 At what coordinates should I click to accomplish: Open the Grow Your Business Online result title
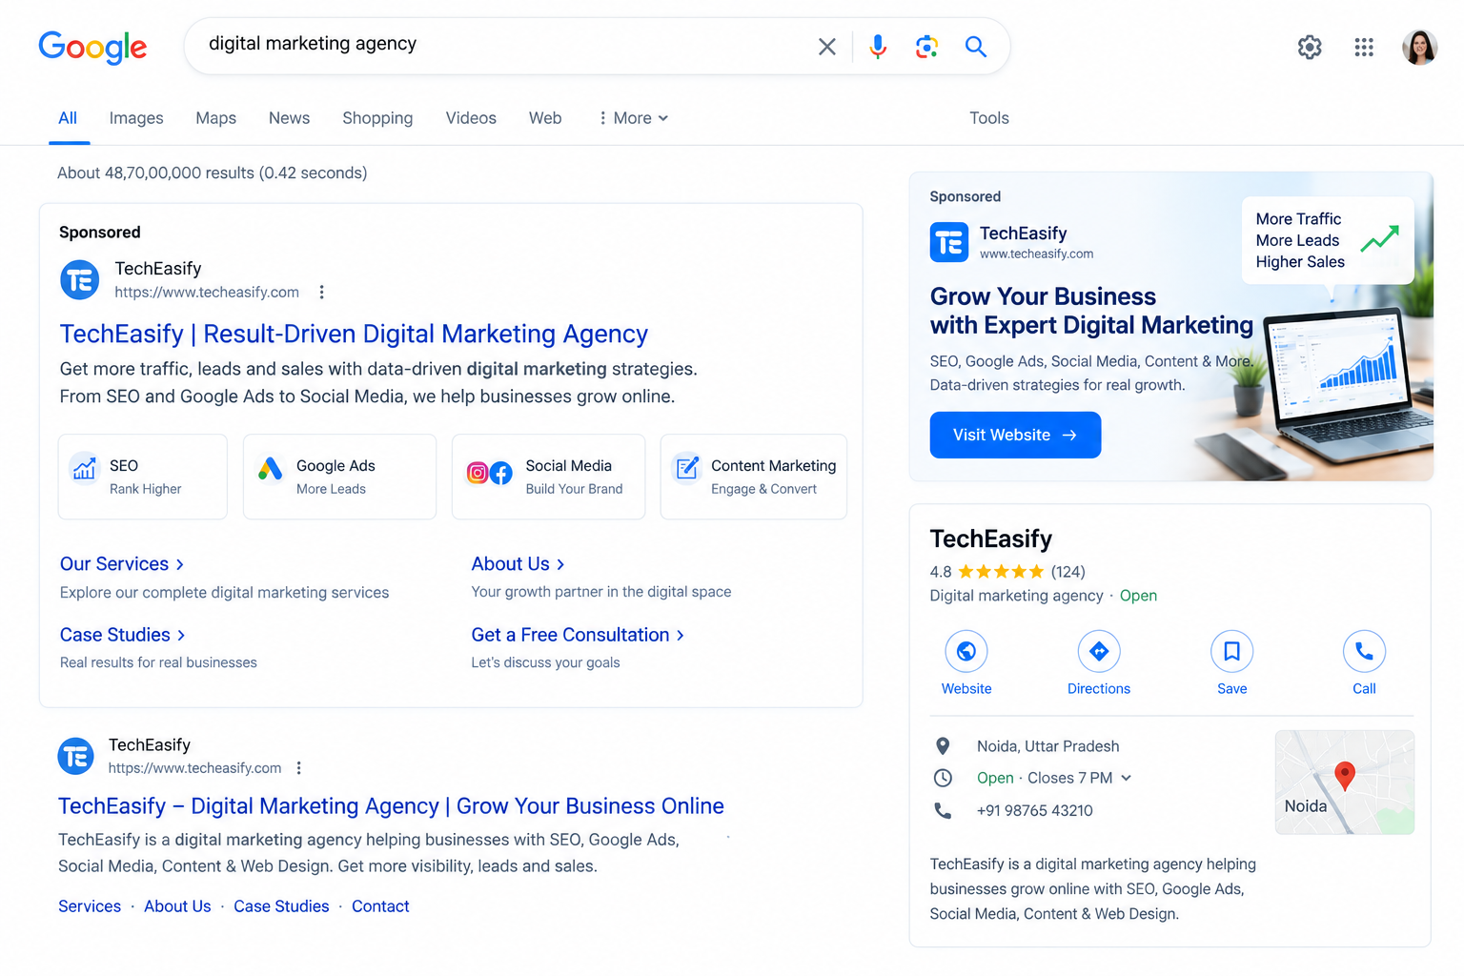391,806
